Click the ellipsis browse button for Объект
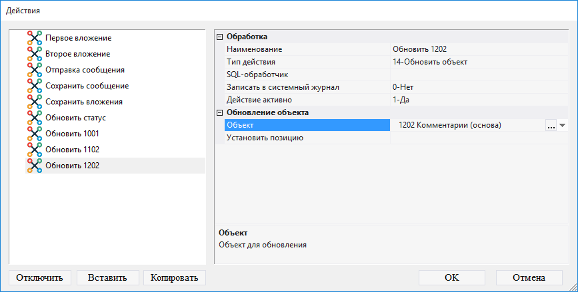This screenshot has height=292, width=578. pyautogui.click(x=551, y=125)
